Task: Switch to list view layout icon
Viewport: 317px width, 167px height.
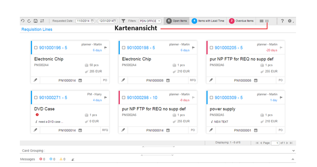Action: coord(262,21)
